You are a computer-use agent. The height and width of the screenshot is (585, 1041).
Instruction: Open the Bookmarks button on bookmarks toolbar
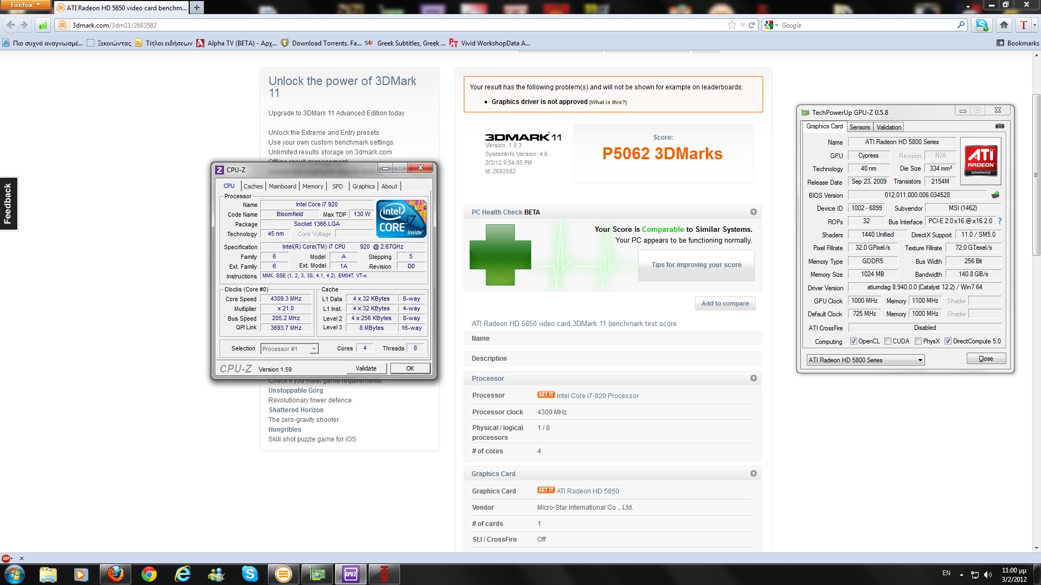click(1018, 43)
